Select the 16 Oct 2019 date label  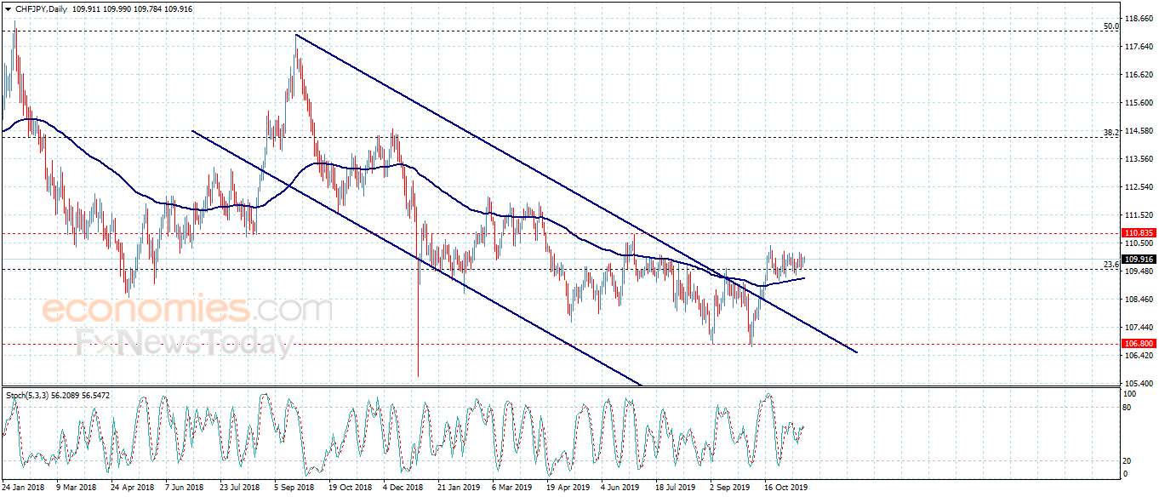(x=785, y=488)
